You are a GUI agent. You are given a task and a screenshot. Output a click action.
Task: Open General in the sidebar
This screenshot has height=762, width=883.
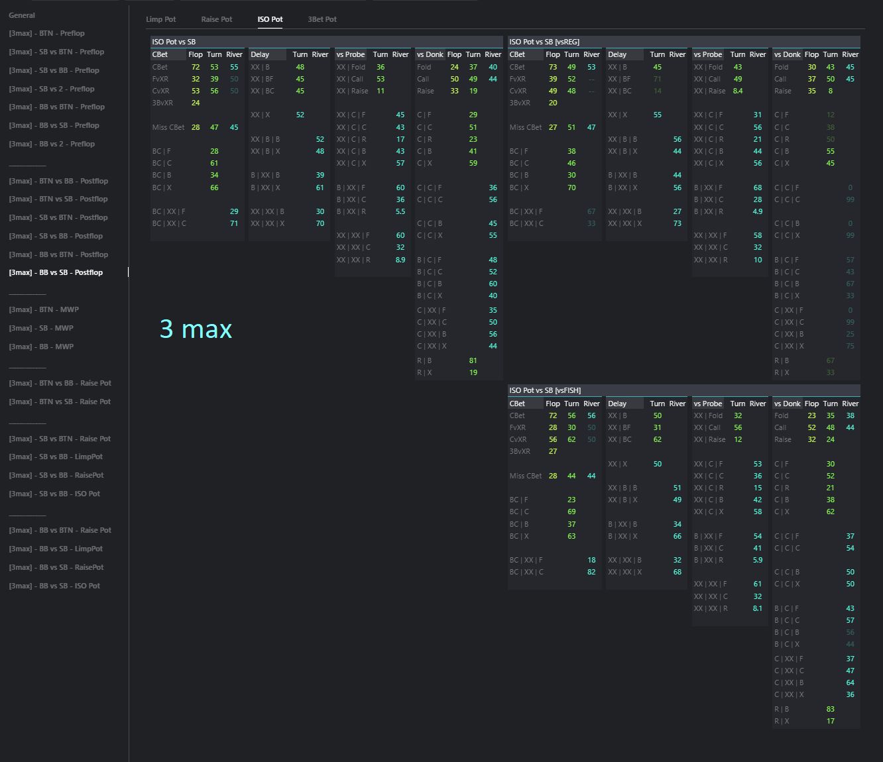[x=22, y=15]
